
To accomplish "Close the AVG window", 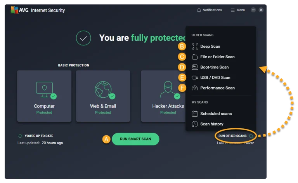I will (x=261, y=10).
